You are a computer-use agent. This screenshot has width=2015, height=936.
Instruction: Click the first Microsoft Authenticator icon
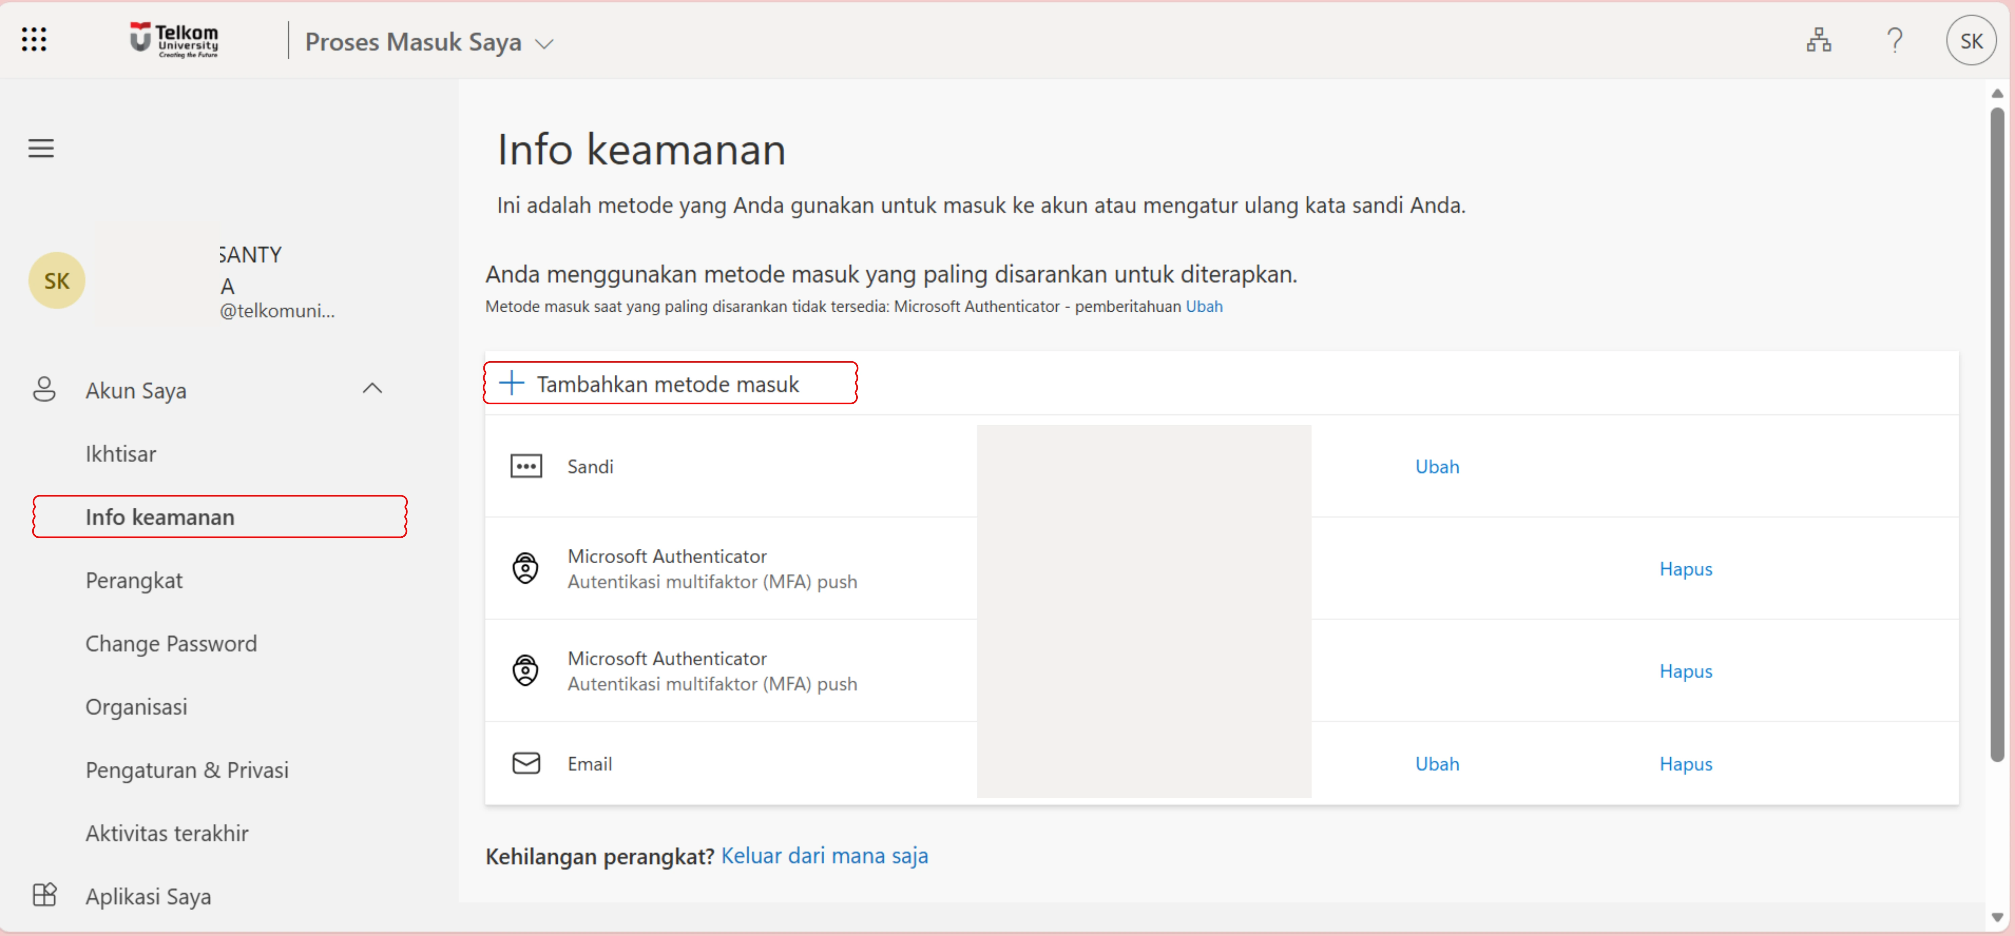coord(525,568)
